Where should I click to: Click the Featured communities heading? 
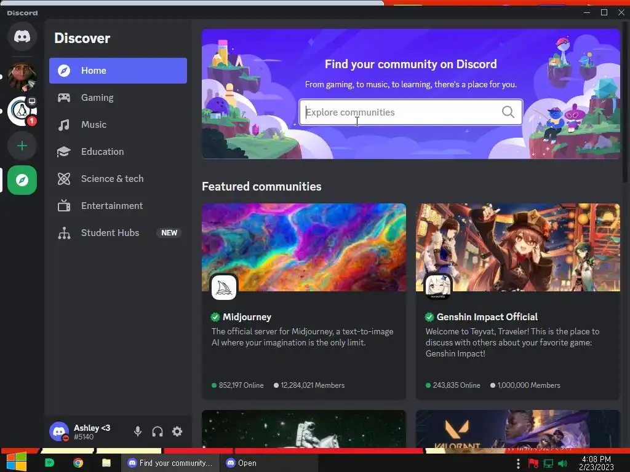tap(261, 187)
